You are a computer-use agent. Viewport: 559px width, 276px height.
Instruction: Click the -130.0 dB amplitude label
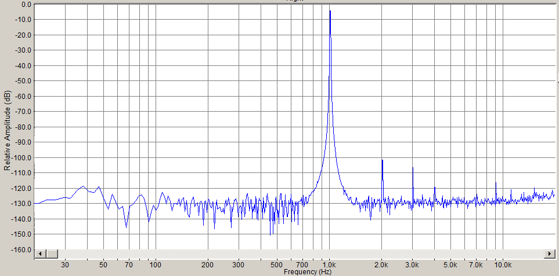click(x=22, y=204)
